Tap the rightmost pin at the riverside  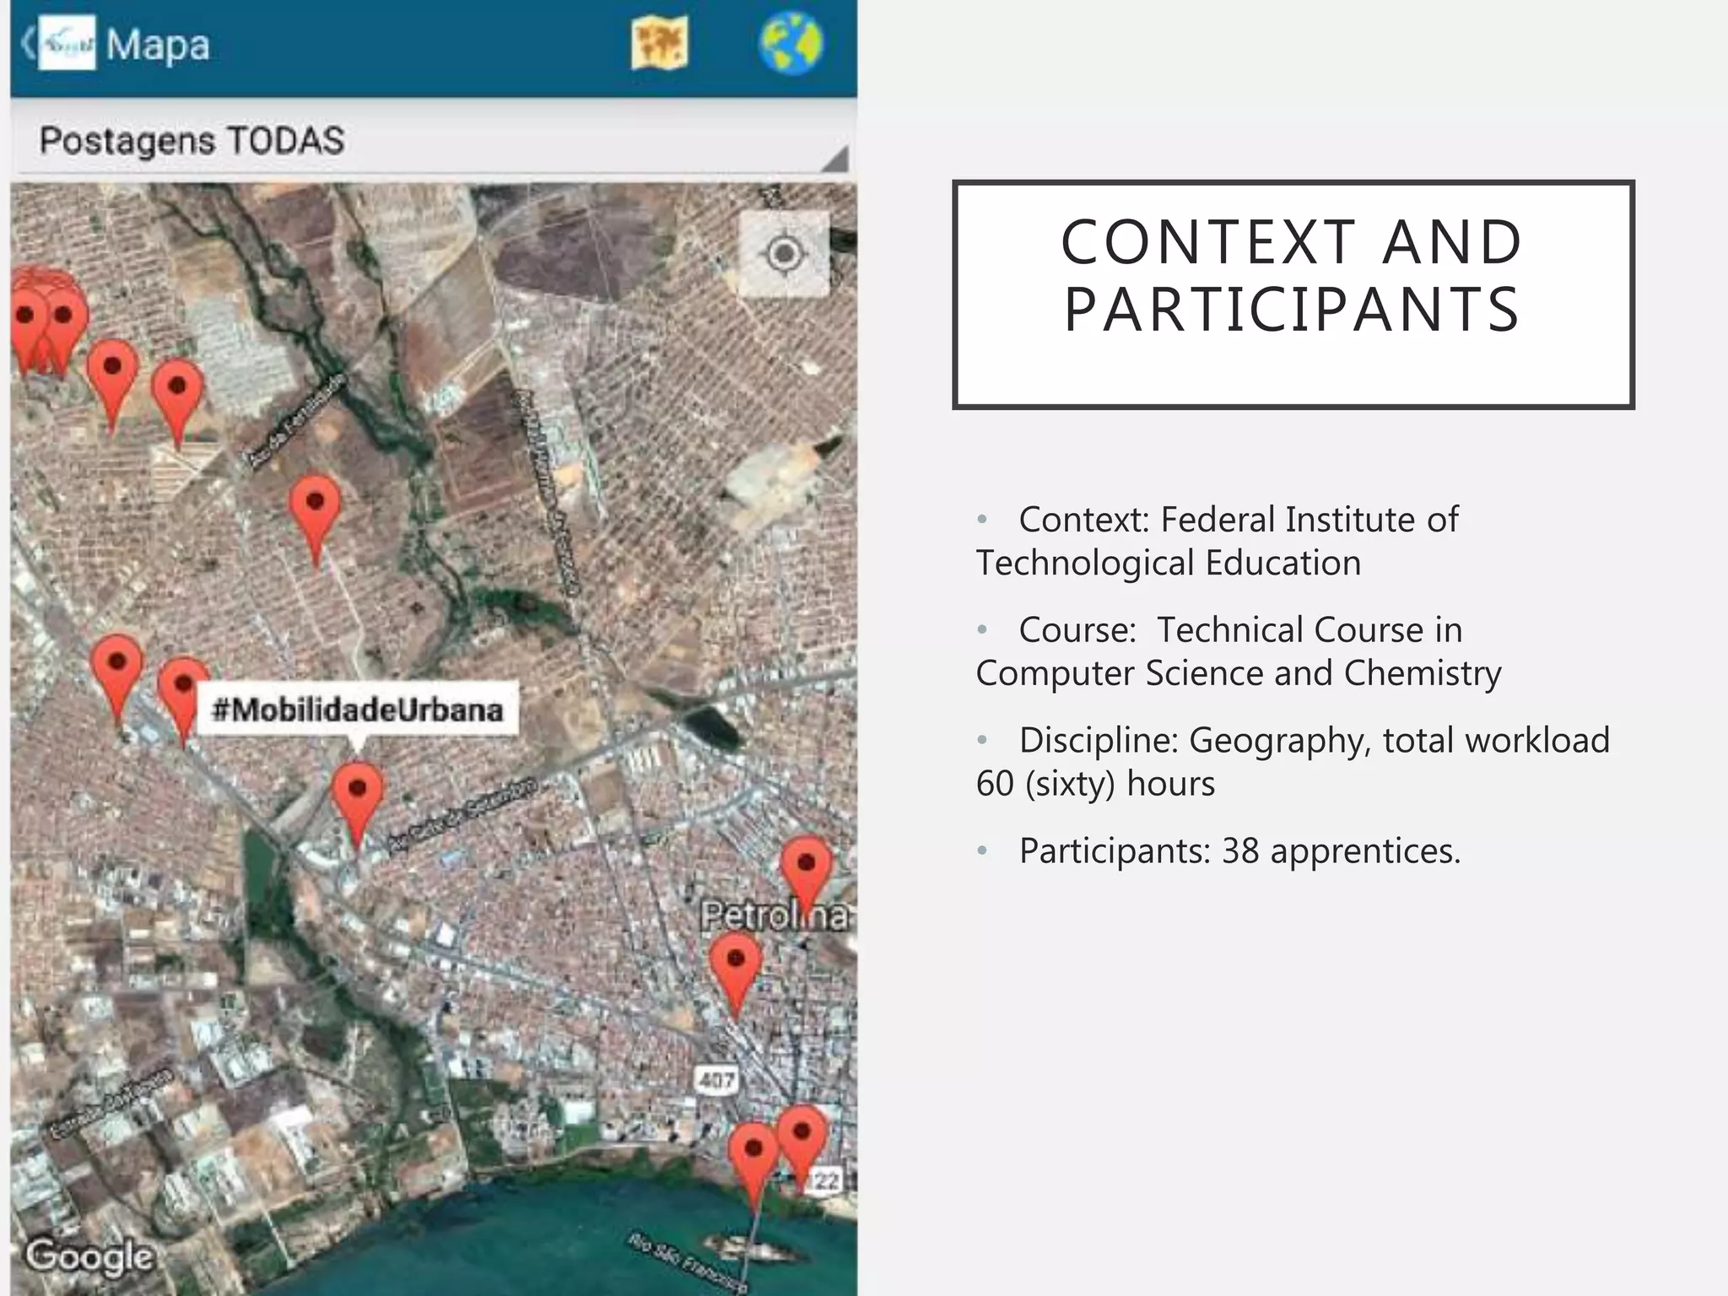coord(802,1137)
